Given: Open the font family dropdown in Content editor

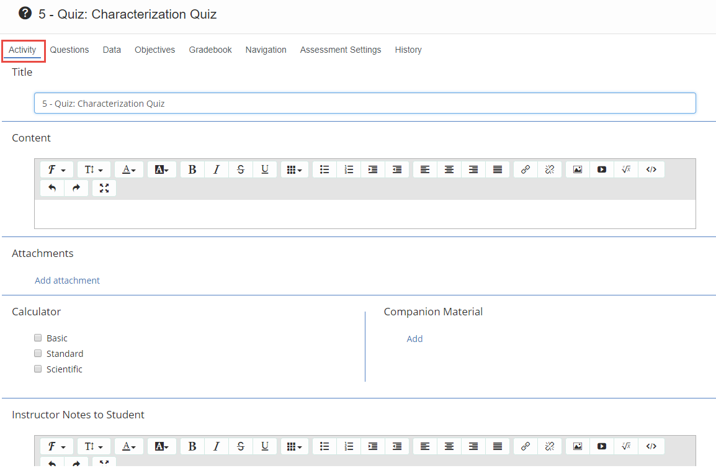Looking at the screenshot, I should tap(56, 169).
